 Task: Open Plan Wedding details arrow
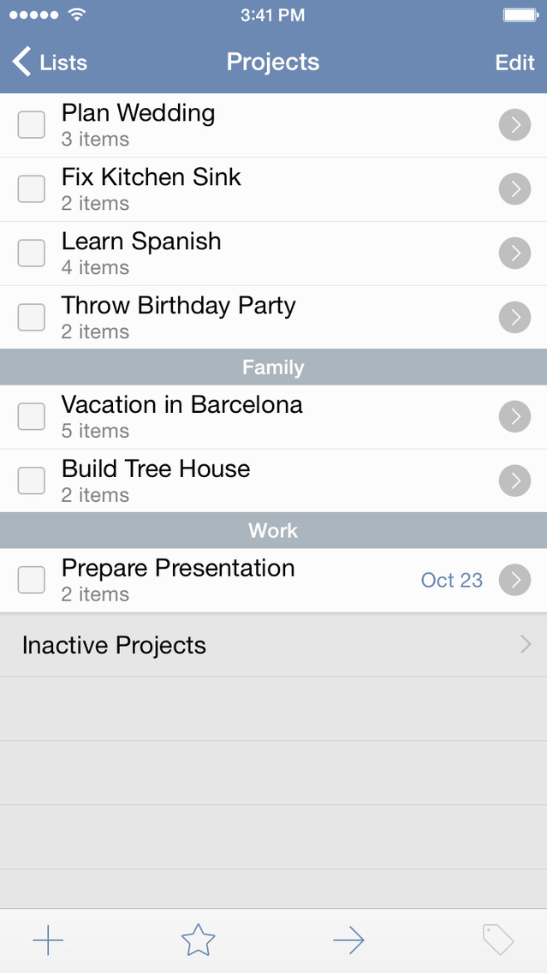[514, 125]
